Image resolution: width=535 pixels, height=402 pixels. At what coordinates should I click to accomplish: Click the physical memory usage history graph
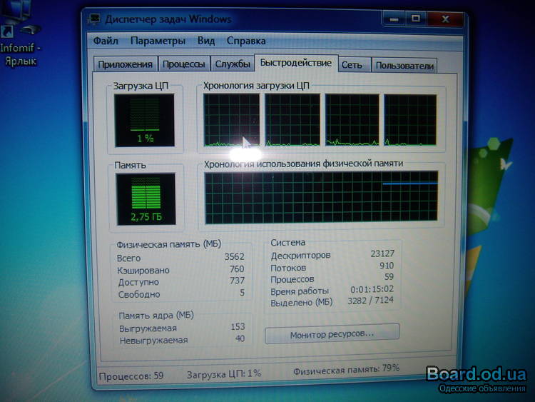click(x=320, y=198)
